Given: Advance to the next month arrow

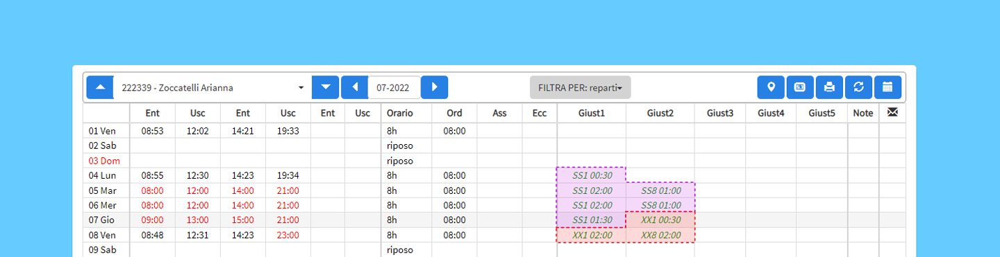Looking at the screenshot, I should tap(435, 87).
